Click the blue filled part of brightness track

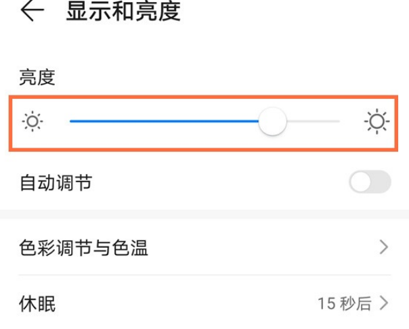point(163,122)
